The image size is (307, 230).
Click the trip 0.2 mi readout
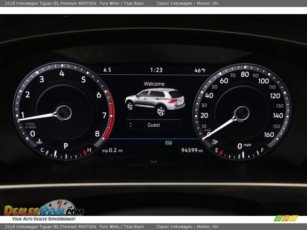click(112, 150)
